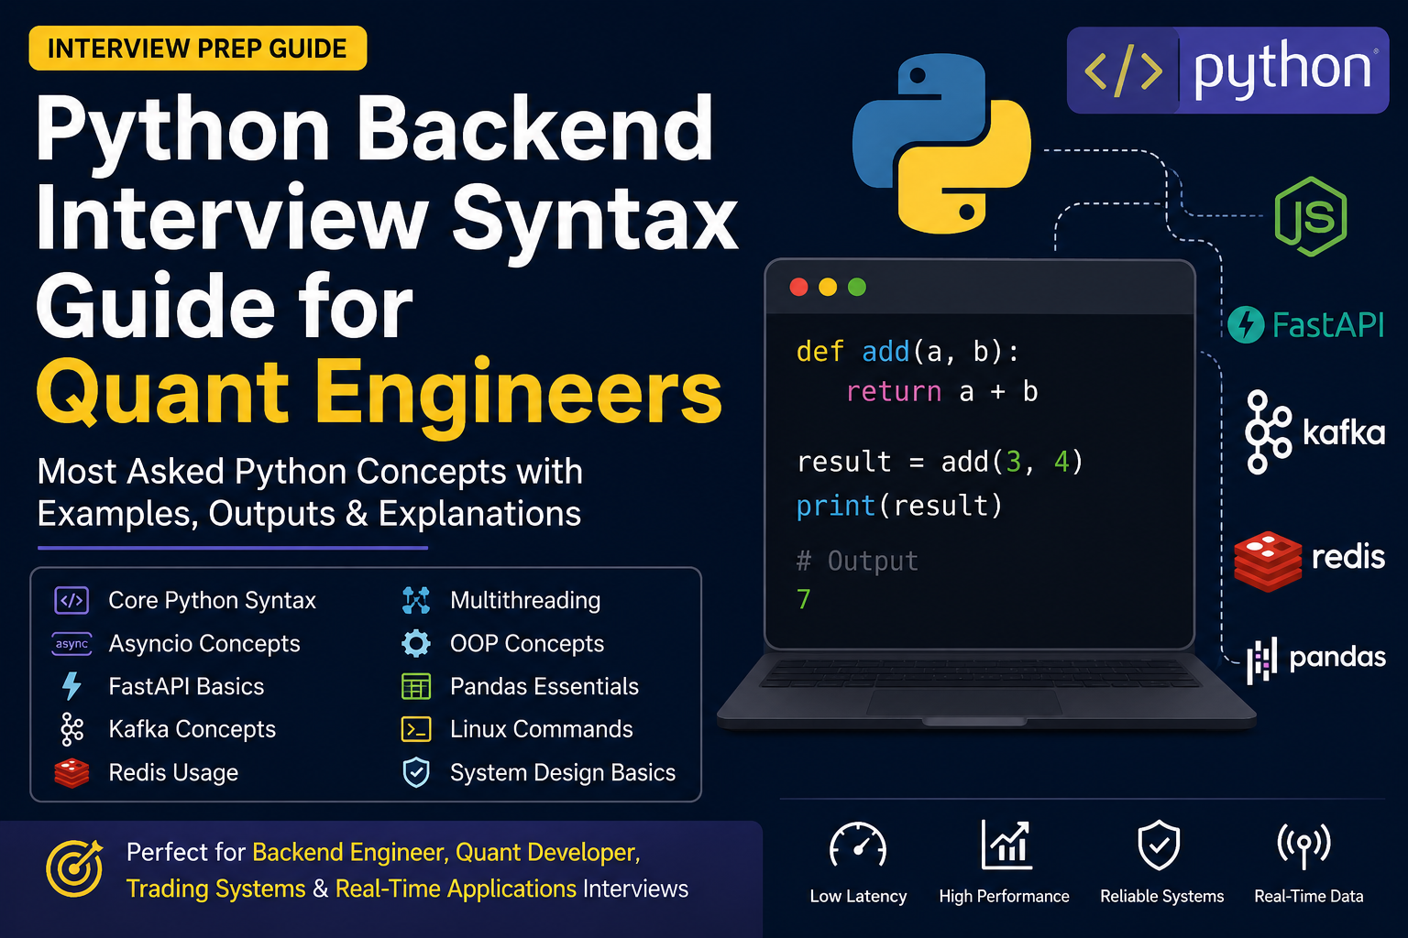Click the Kafka icon next to Kafka Concepts
The width and height of the screenshot is (1408, 938).
[x=71, y=729]
